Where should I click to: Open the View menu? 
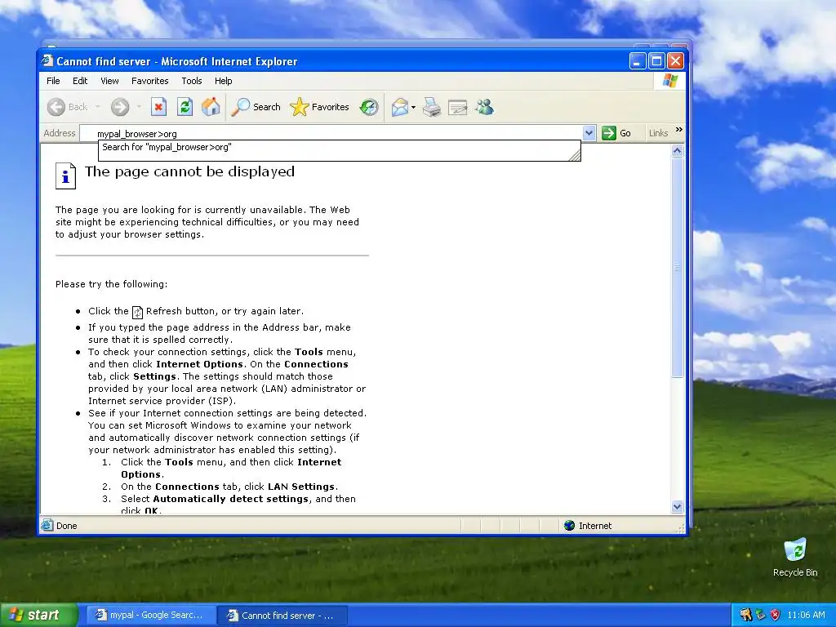point(109,81)
